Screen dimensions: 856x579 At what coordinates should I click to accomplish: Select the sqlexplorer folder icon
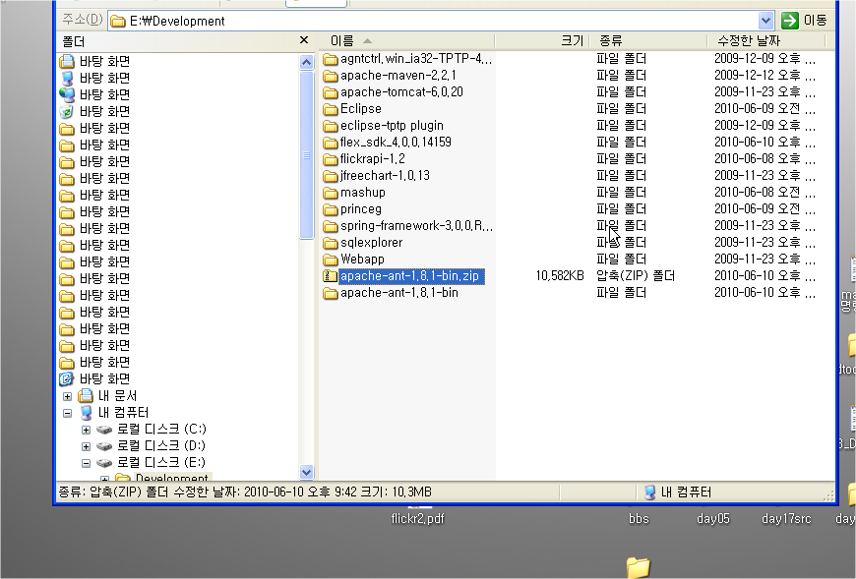(x=330, y=243)
